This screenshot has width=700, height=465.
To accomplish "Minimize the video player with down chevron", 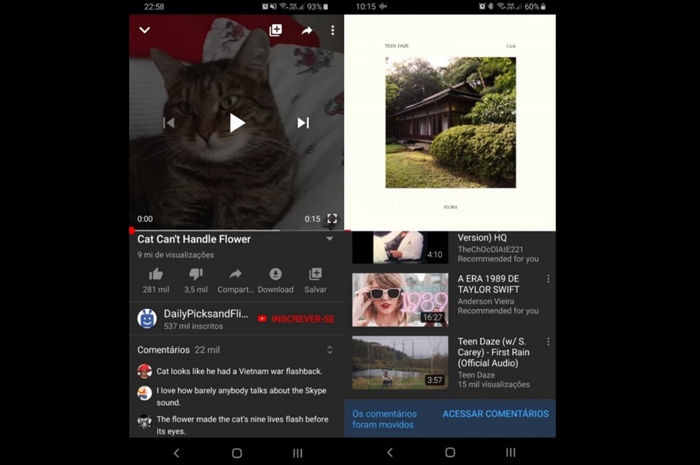I will 145,30.
